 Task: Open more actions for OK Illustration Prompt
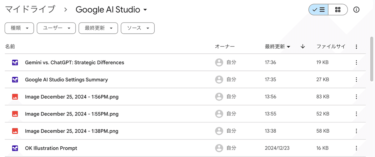point(356,148)
